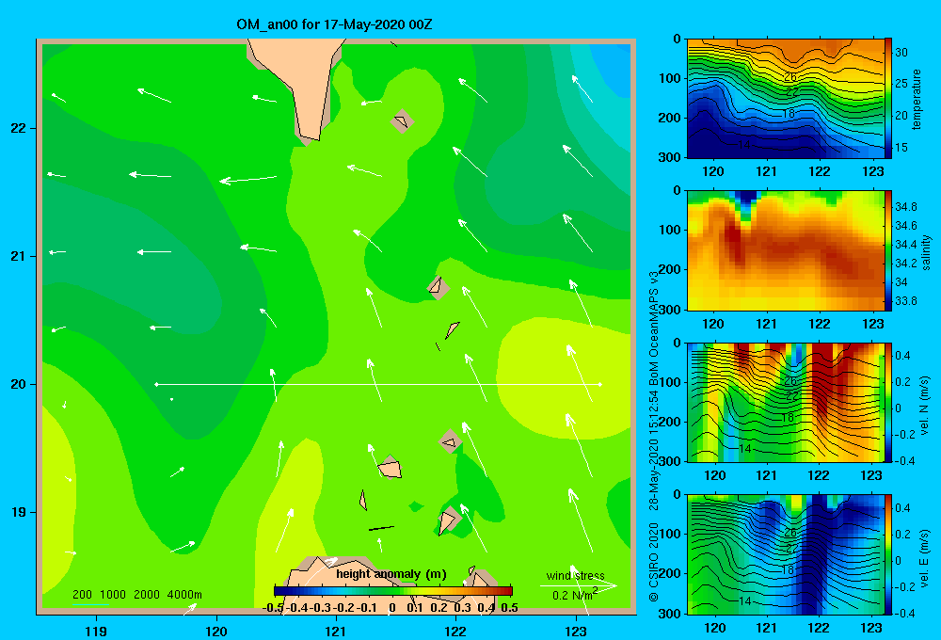Image resolution: width=941 pixels, height=640 pixels.
Task: Click latitude label 22 on the map axis
Action: (19, 128)
